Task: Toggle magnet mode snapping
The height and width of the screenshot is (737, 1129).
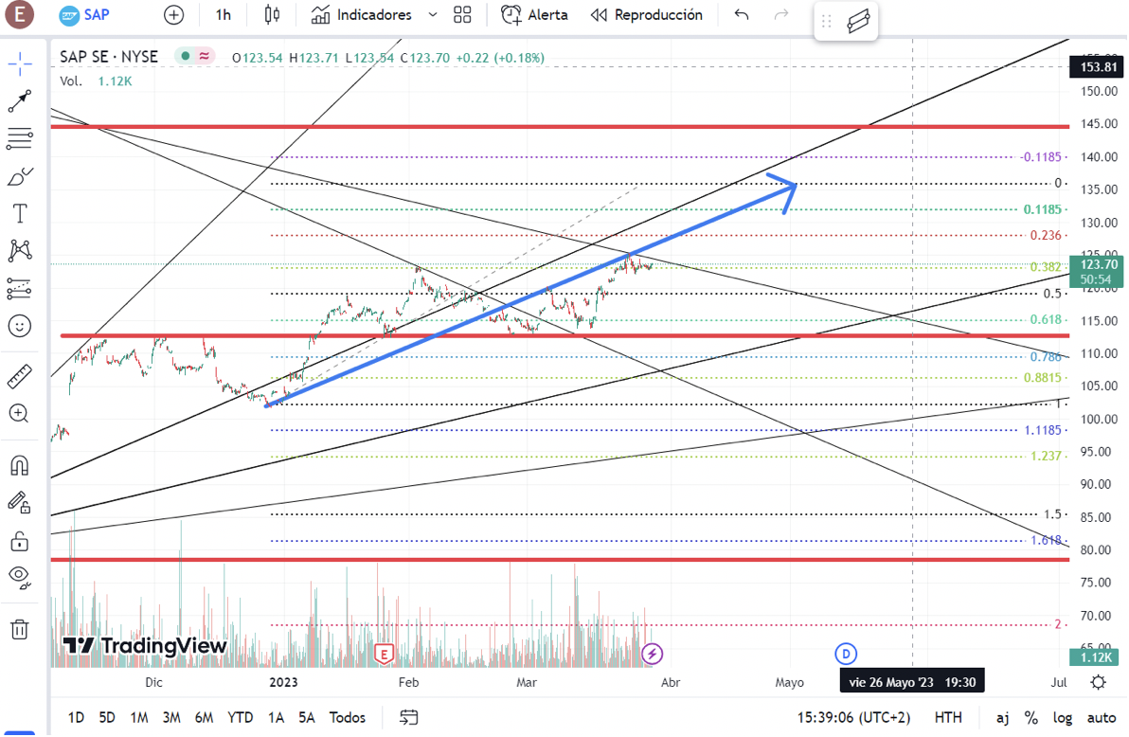Action: tap(20, 465)
